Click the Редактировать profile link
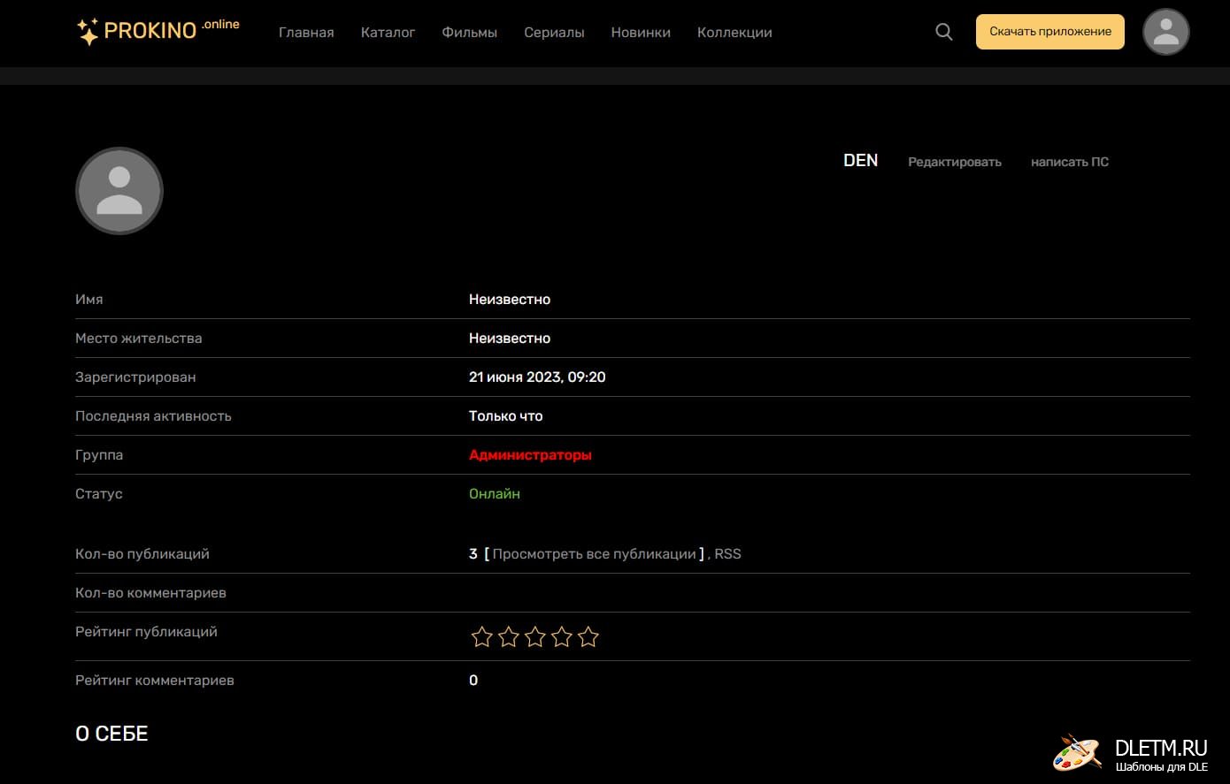The image size is (1230, 784). [954, 162]
